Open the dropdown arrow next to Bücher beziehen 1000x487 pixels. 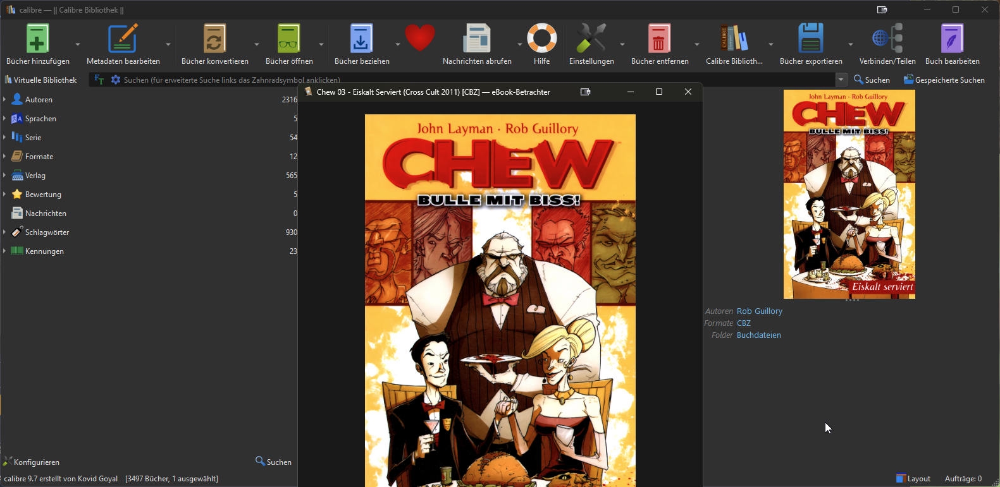click(398, 44)
